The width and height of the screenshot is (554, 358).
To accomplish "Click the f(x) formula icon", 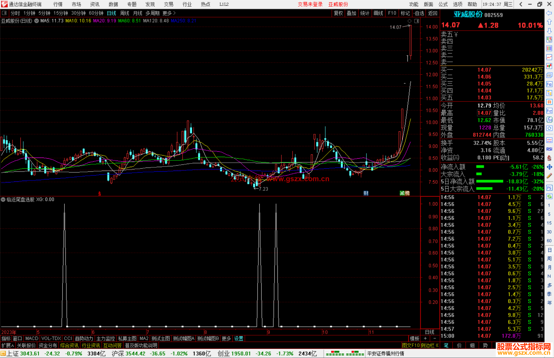I will pyautogui.click(x=549, y=120).
